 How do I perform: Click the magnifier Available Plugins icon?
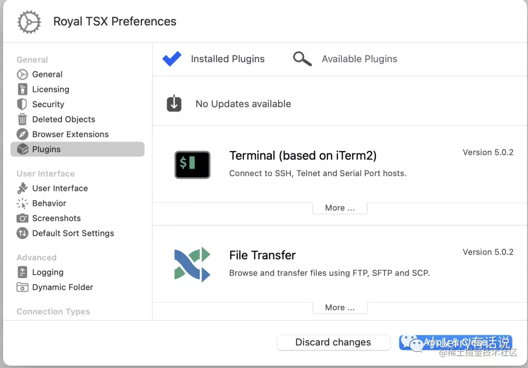click(x=302, y=59)
